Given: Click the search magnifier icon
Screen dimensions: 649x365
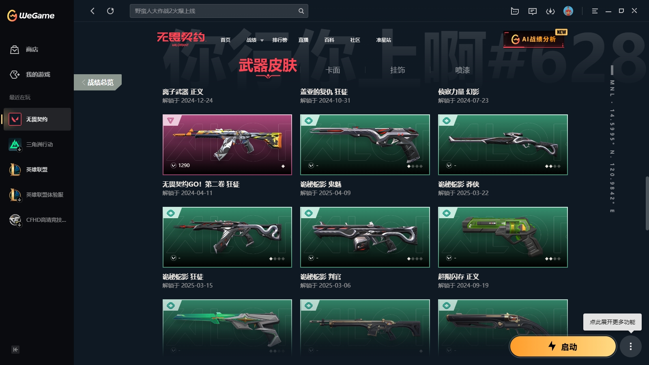Looking at the screenshot, I should (x=301, y=11).
